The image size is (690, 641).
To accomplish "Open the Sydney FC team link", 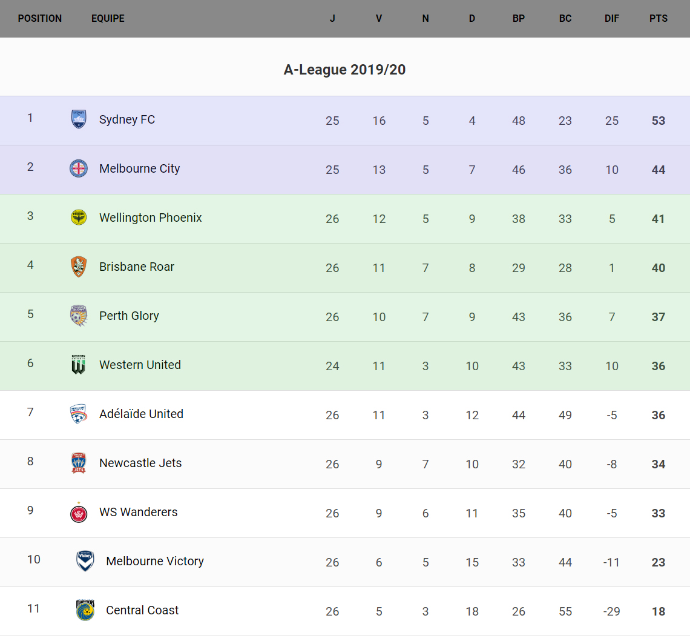I will coord(127,119).
